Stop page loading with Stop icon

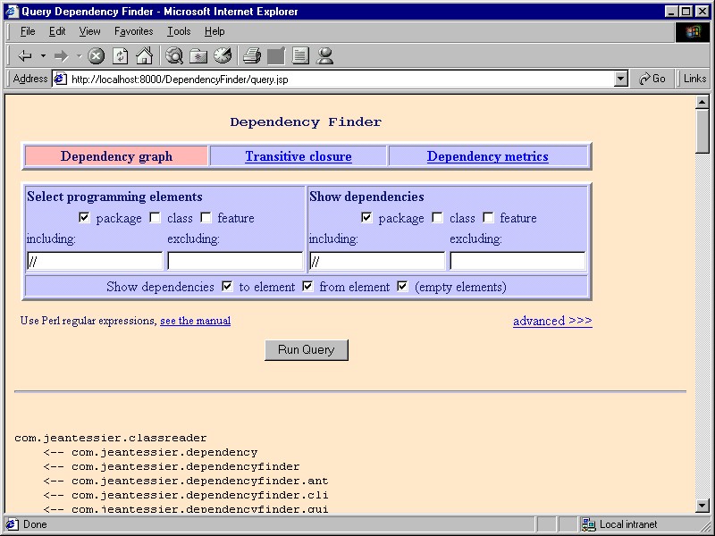coord(96,56)
